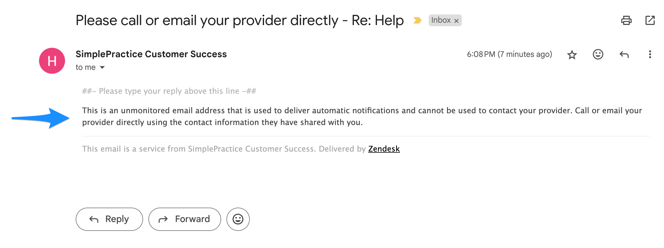Add emoji reaction from the header icon
The image size is (664, 248).
(598, 54)
